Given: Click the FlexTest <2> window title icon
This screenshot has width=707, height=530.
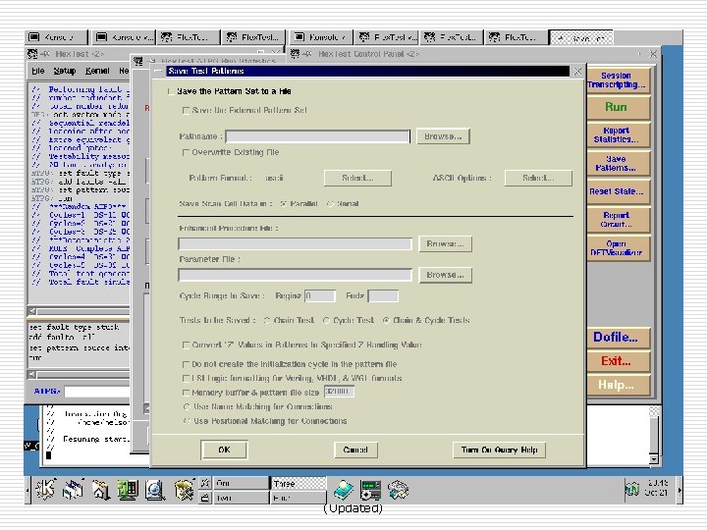Looking at the screenshot, I should [x=32, y=54].
